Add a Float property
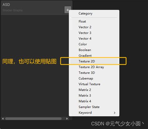 [x=94, y=21]
